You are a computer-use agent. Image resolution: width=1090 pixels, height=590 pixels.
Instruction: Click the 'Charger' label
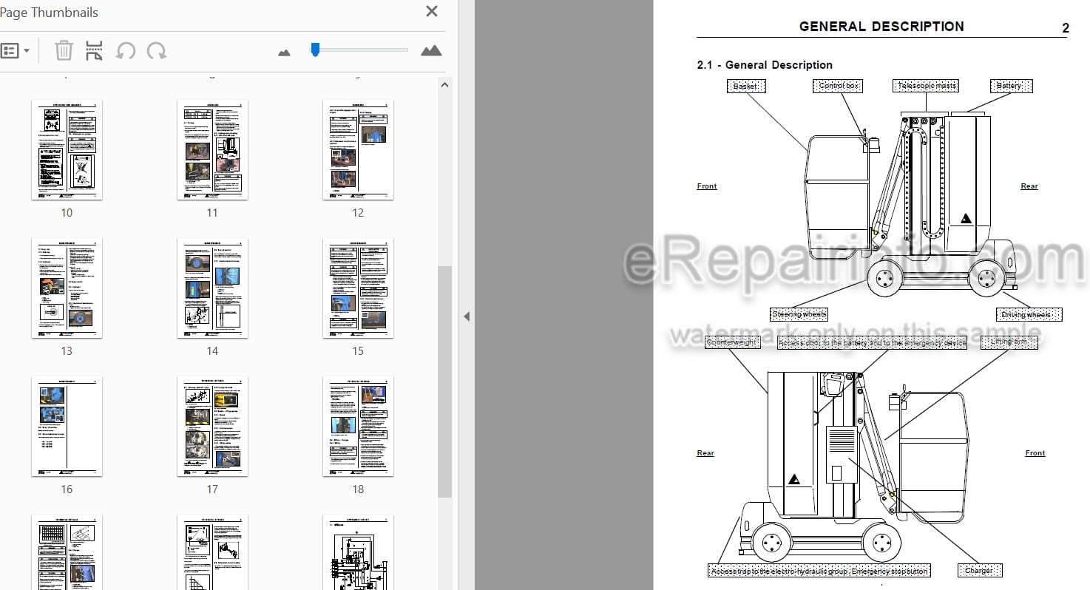point(979,570)
